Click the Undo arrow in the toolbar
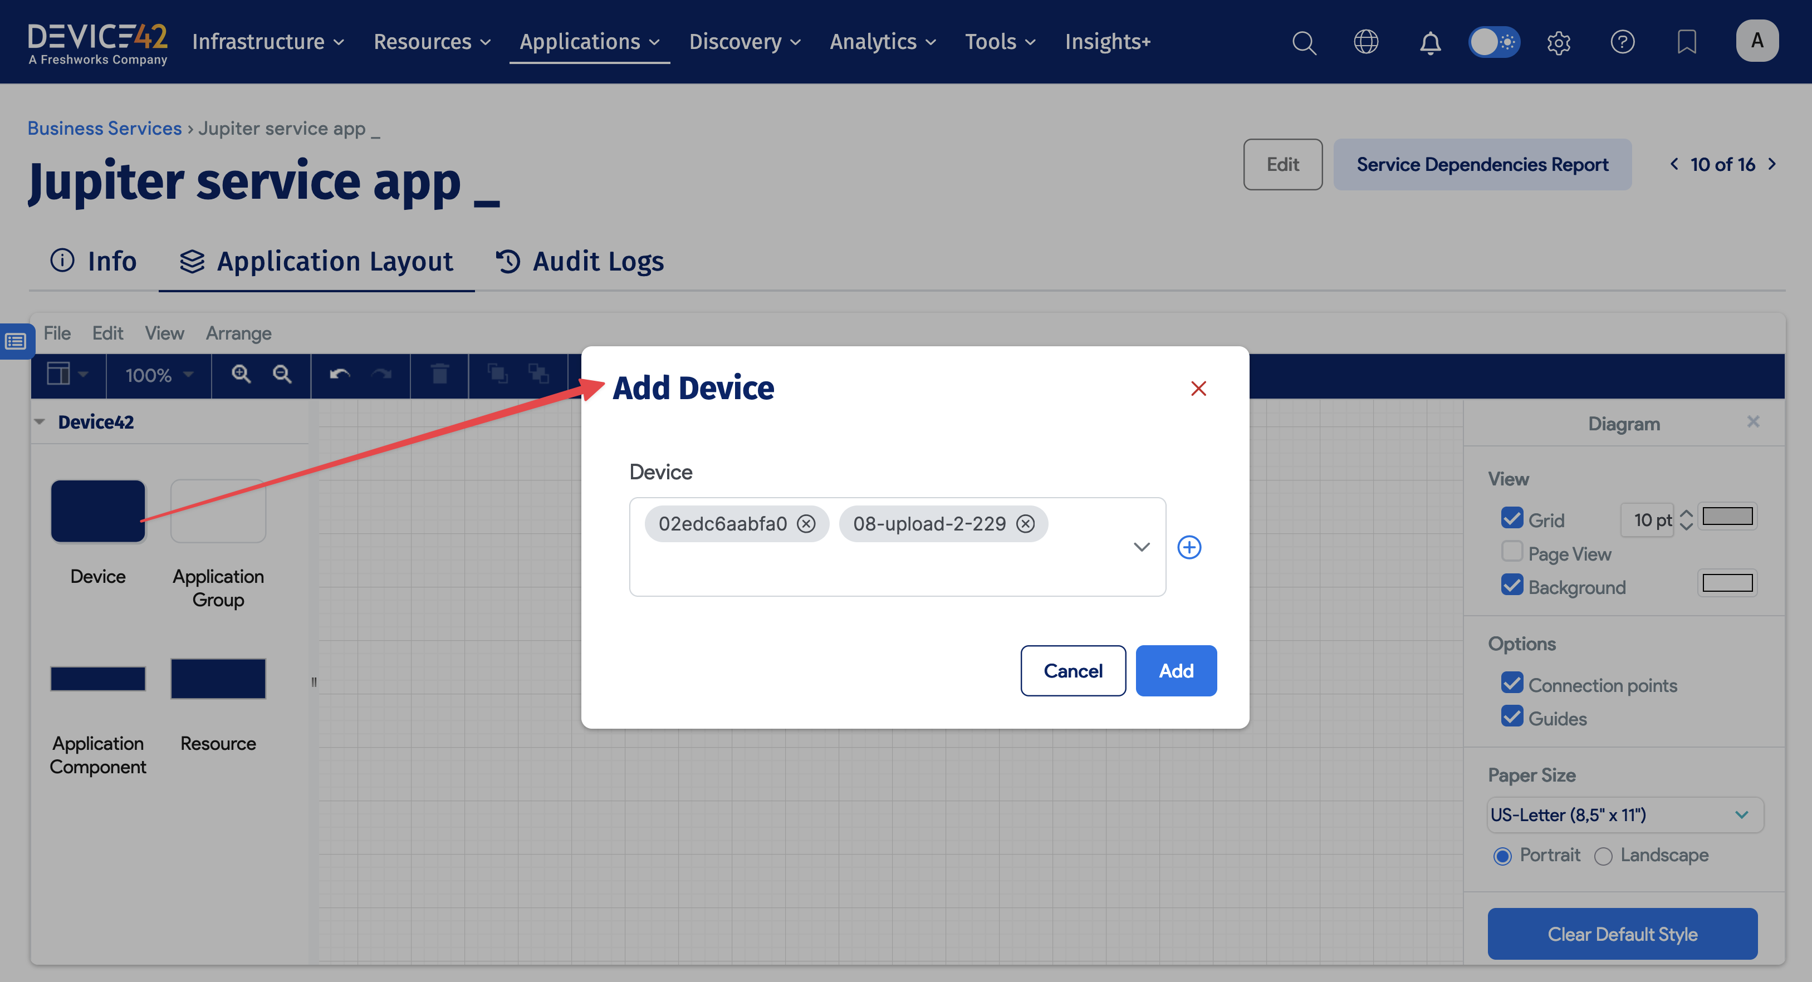 (x=339, y=375)
